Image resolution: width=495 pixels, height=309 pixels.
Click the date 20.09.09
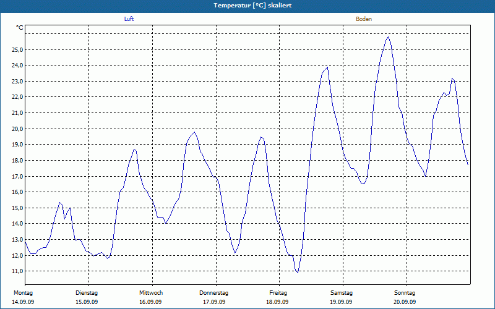click(405, 302)
